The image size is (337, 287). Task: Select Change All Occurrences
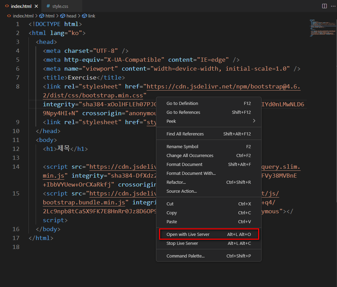coord(209,155)
